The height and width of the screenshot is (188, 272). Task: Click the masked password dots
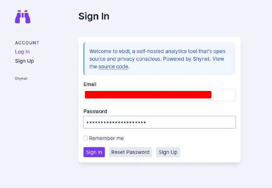[116, 123]
